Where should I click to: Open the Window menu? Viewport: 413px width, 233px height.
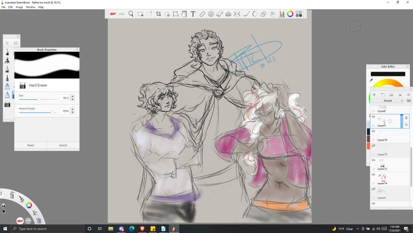30,7
